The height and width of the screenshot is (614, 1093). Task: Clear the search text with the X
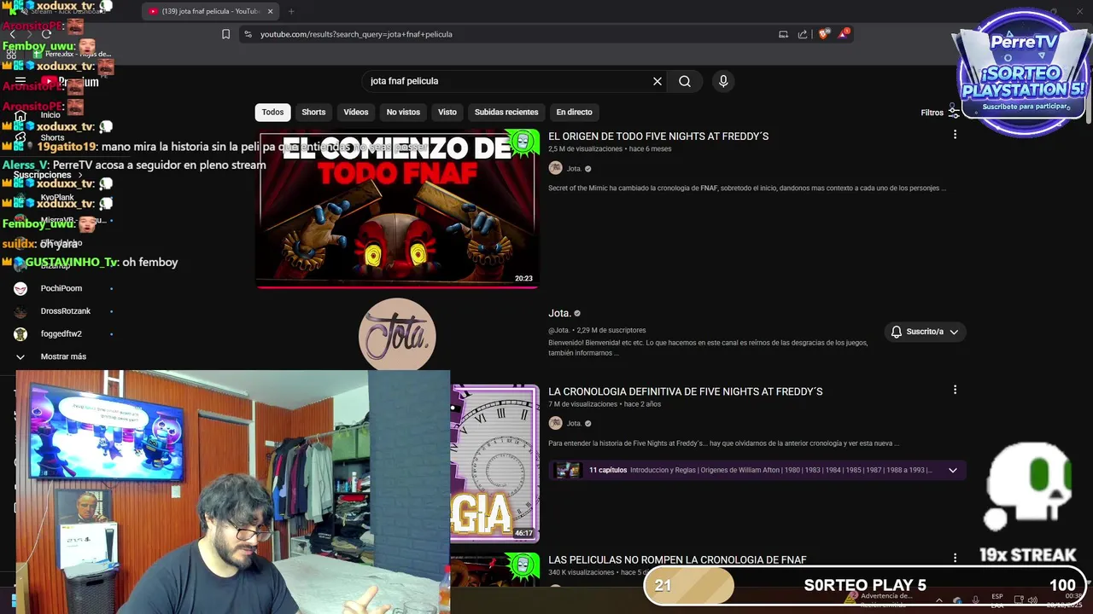coord(658,81)
